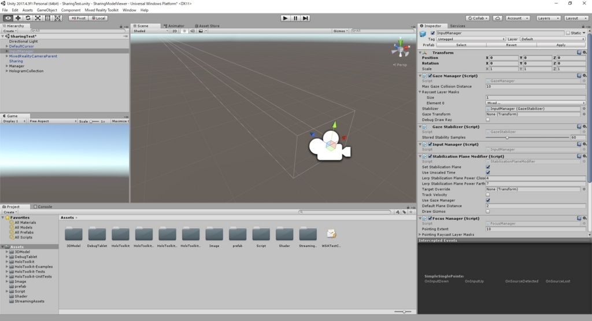Open the Layout dropdown

(x=576, y=18)
